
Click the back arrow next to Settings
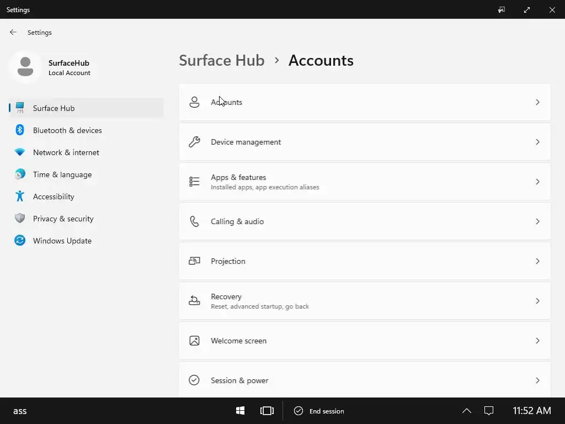pos(13,32)
